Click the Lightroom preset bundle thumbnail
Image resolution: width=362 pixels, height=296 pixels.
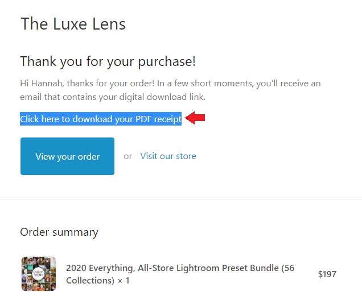click(39, 274)
